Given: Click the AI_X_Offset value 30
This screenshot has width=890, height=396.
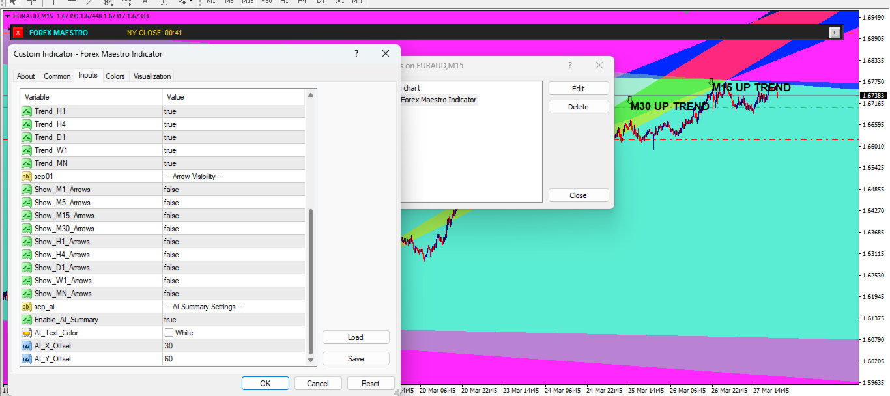Looking at the screenshot, I should (x=233, y=346).
